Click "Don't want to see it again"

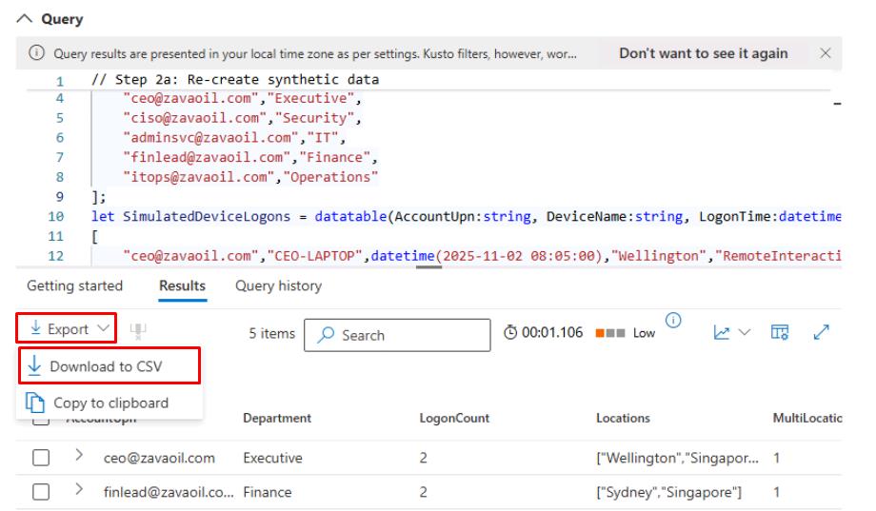click(x=703, y=53)
